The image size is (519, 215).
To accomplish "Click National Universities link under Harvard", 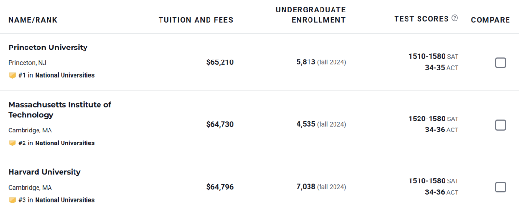I will click(65, 200).
